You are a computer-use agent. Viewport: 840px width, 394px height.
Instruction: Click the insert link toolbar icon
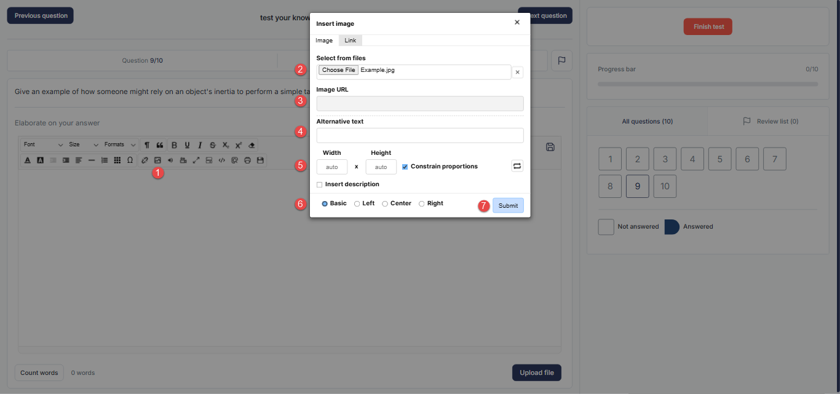tap(145, 160)
